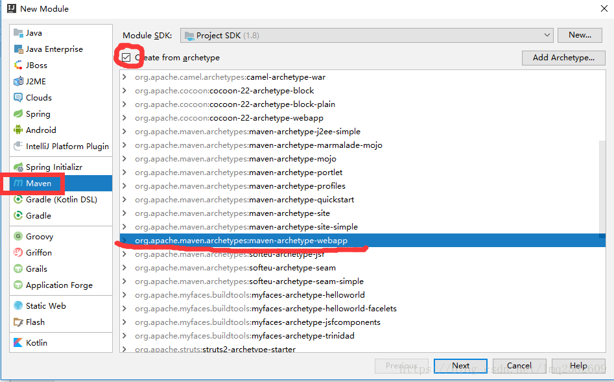Click the Griffon icon
Screen dimensions: 614x382
pyautogui.click(x=18, y=252)
